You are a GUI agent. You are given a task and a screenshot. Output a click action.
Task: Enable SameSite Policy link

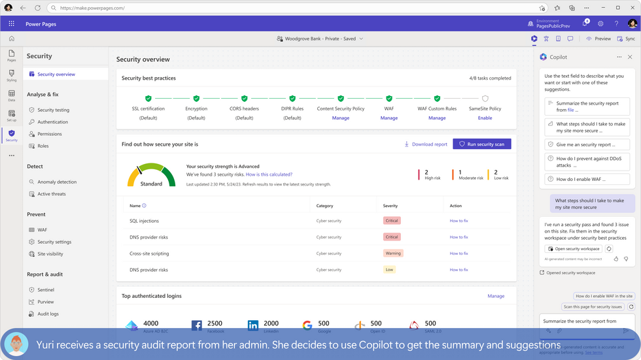(485, 118)
